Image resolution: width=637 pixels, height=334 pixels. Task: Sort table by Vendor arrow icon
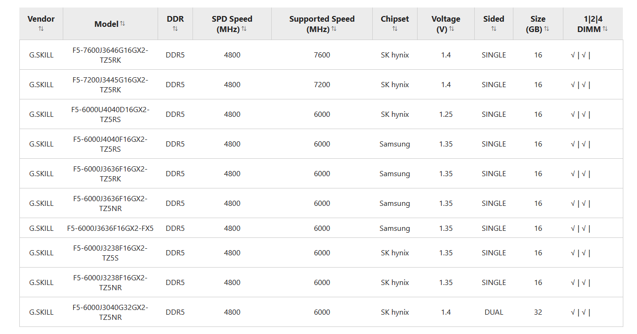tap(41, 29)
